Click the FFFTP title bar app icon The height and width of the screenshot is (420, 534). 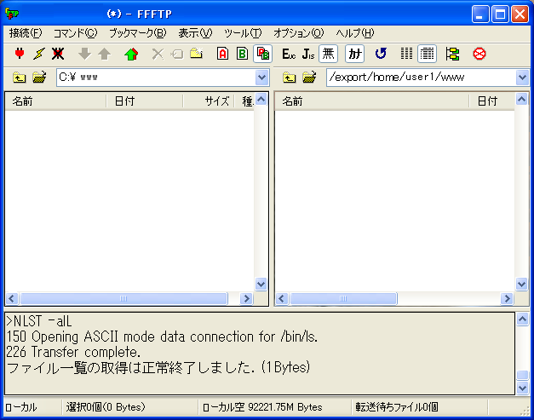12,14
